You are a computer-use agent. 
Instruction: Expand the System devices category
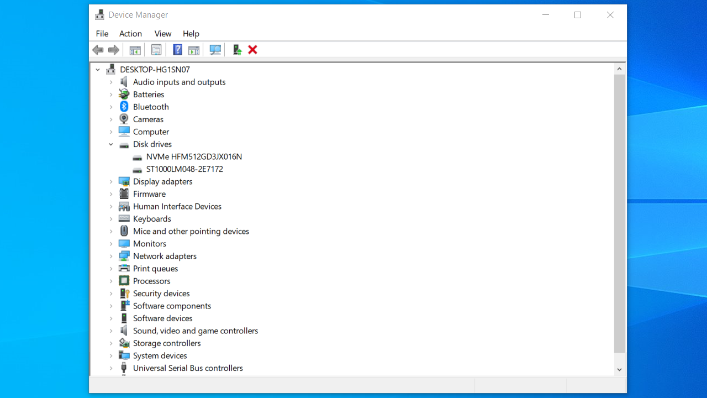click(x=111, y=356)
